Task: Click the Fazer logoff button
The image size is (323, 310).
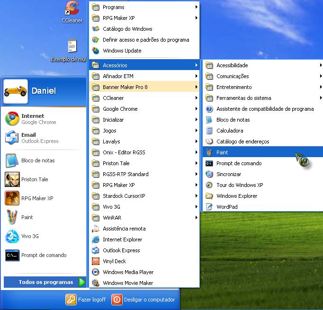Action: click(x=86, y=300)
